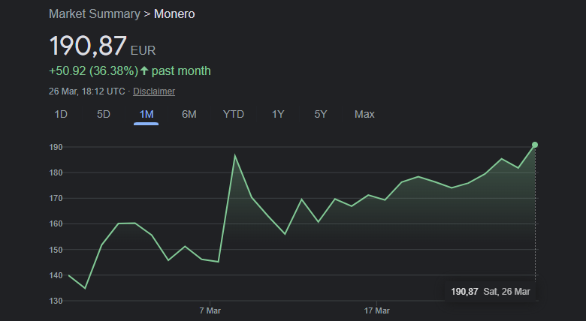Viewport: 586px width, 321px height.
Task: Click the +50.92 (36.38%) change text
Action: tap(93, 71)
